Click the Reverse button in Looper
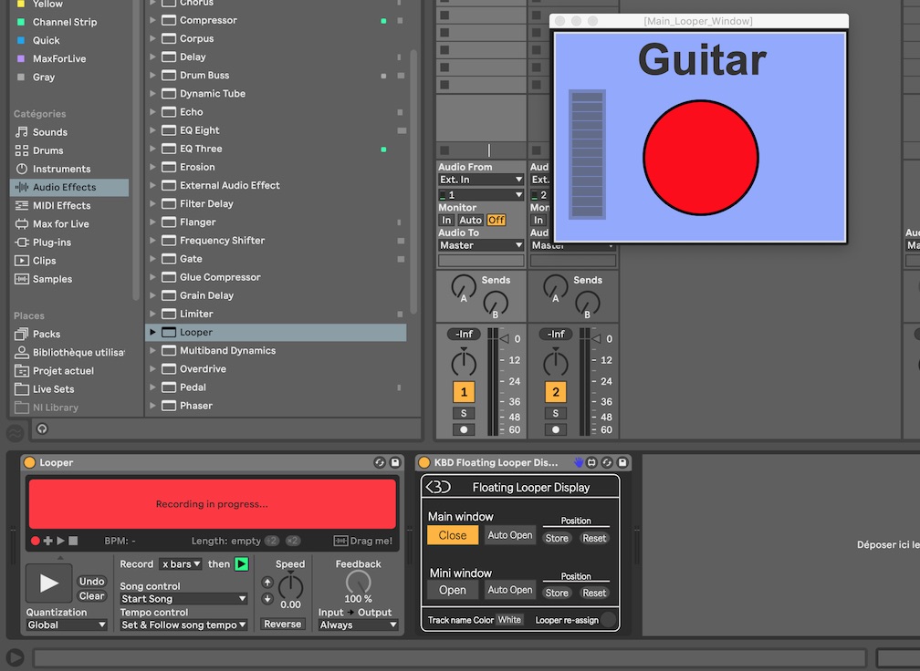920x671 pixels. click(282, 625)
